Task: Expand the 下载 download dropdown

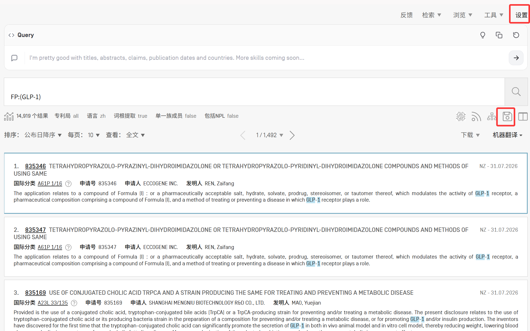Action: click(x=470, y=135)
